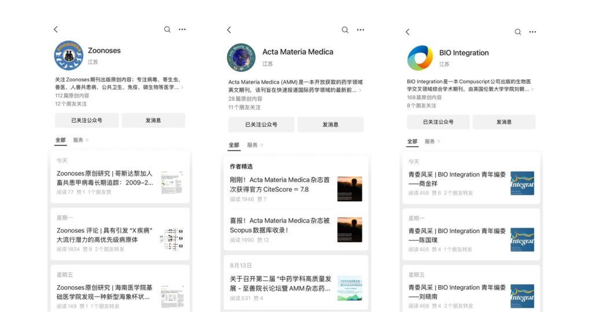The width and height of the screenshot is (592, 333).
Task: Open the 服务 menu in Acta Materia Medica
Action: click(x=255, y=145)
